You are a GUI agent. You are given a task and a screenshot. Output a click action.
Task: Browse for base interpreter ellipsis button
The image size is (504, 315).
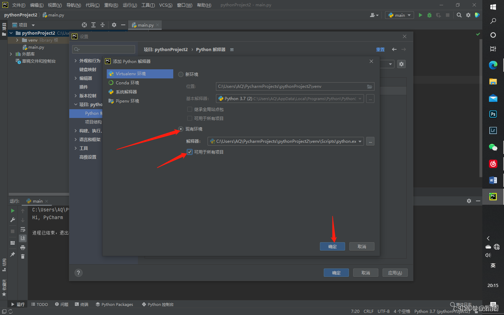[370, 99]
